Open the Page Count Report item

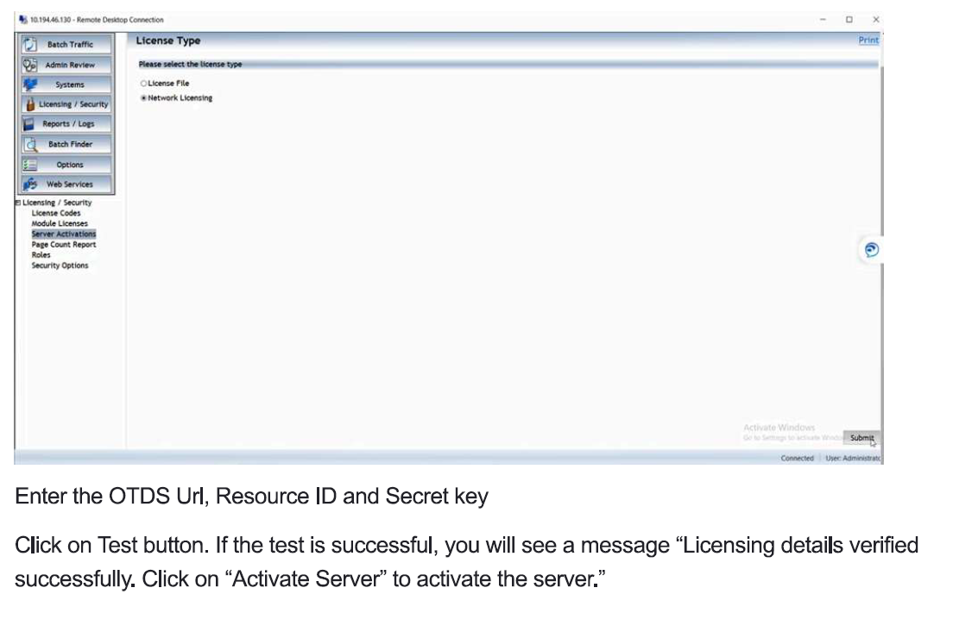click(x=64, y=244)
